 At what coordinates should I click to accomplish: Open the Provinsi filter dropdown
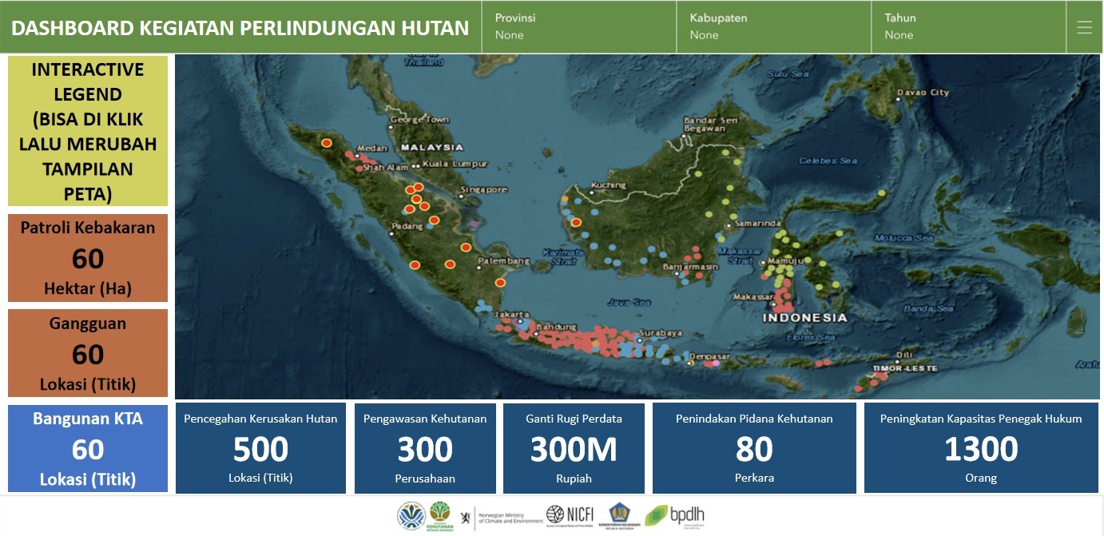pyautogui.click(x=578, y=27)
